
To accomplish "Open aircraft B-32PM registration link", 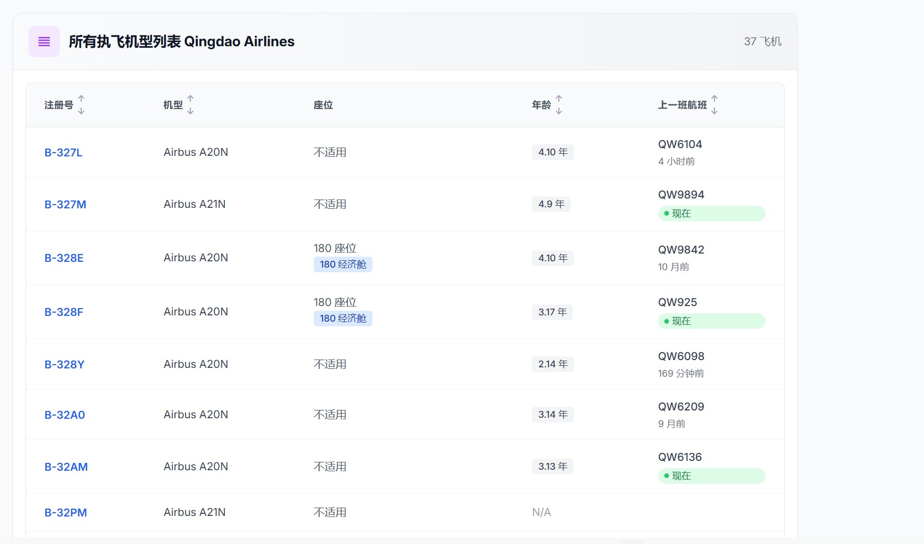I will (66, 512).
